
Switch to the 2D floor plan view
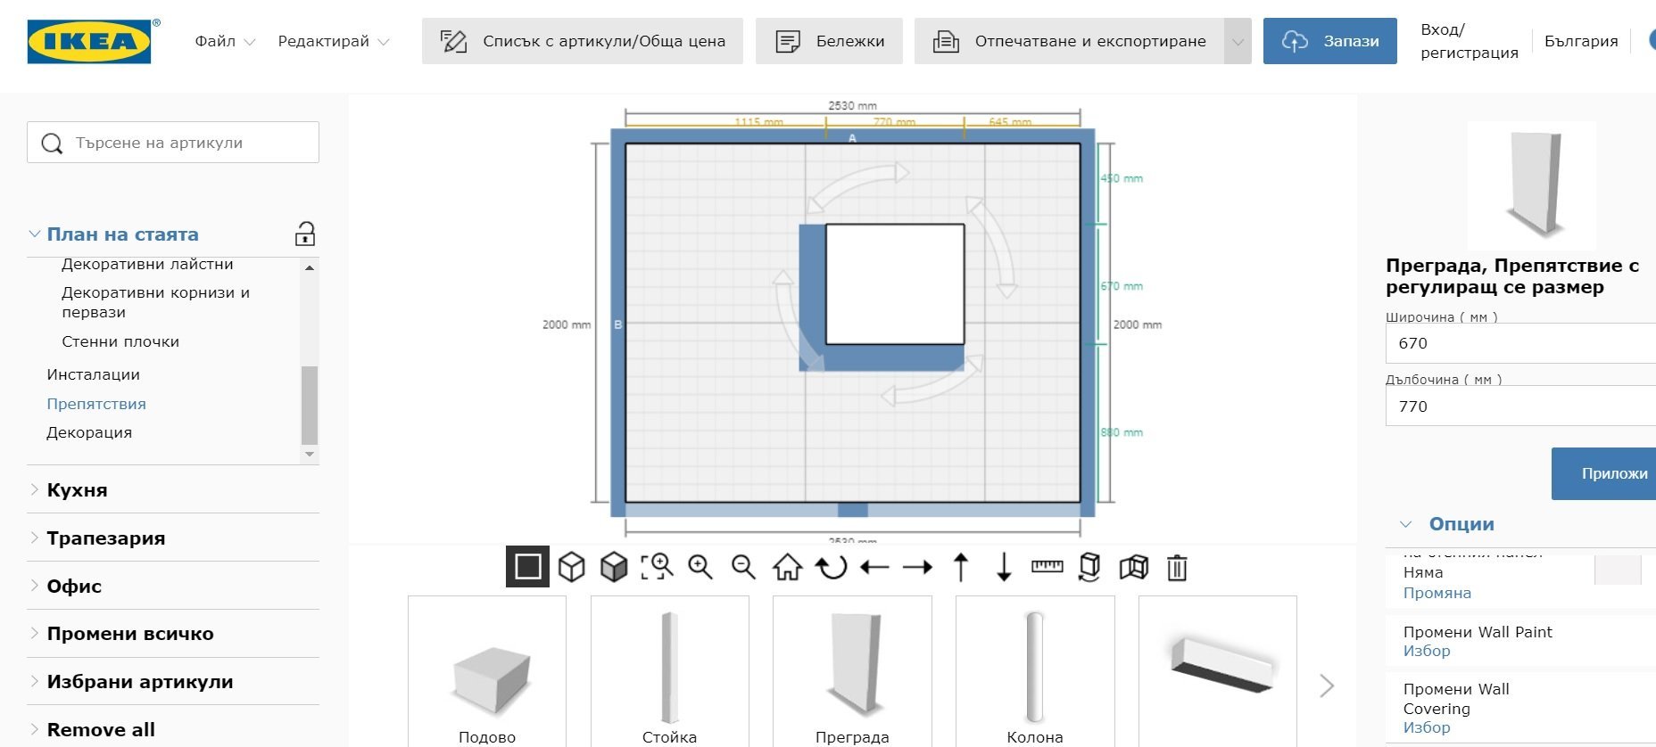(527, 567)
